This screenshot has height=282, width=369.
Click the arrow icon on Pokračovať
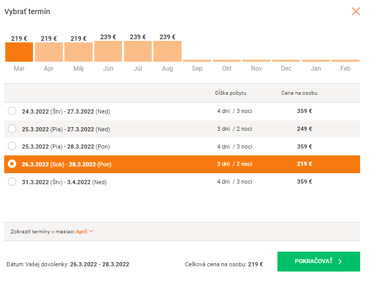coord(340,262)
